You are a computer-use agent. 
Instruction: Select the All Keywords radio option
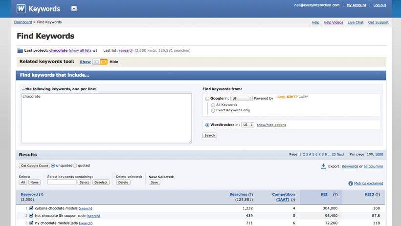point(213,105)
